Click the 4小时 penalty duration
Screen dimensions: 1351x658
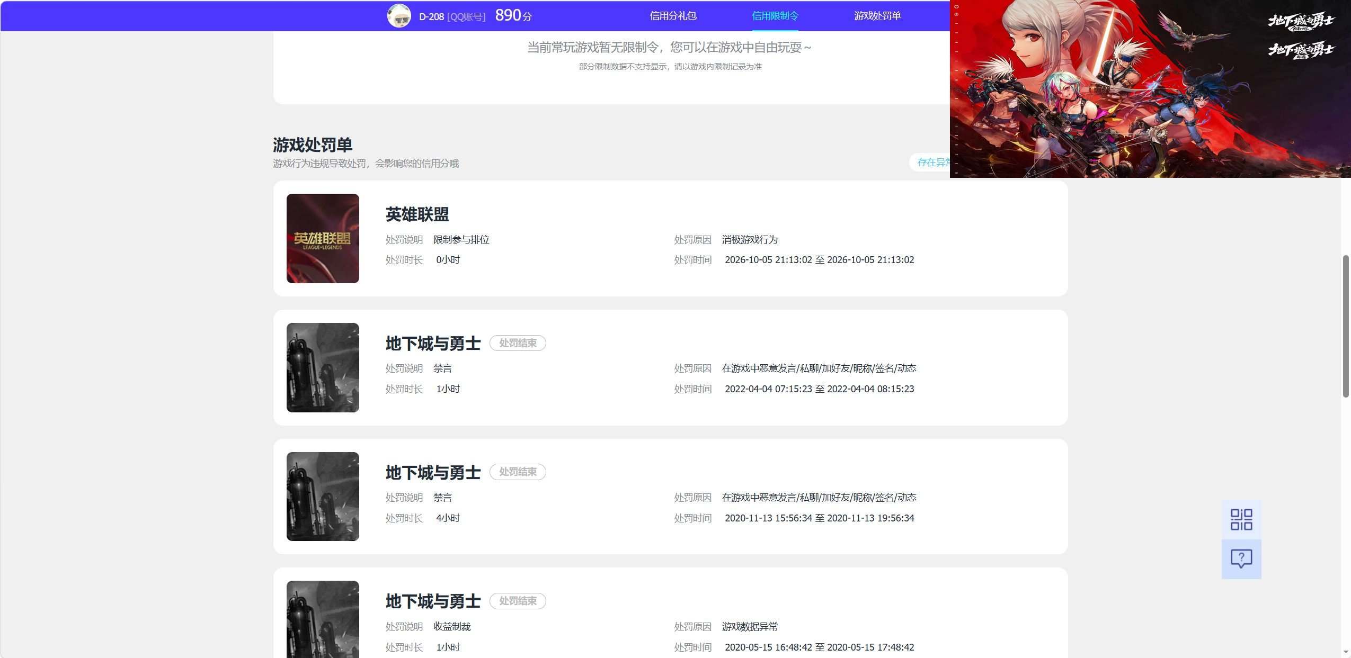448,518
